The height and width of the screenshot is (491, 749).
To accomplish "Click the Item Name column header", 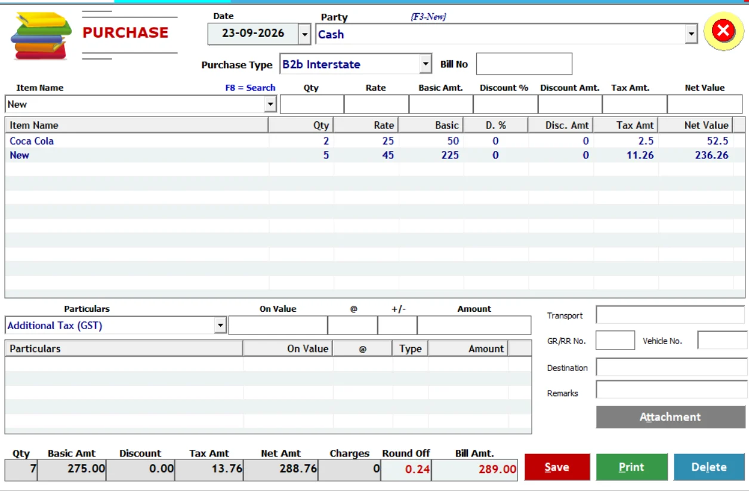I will [x=137, y=125].
